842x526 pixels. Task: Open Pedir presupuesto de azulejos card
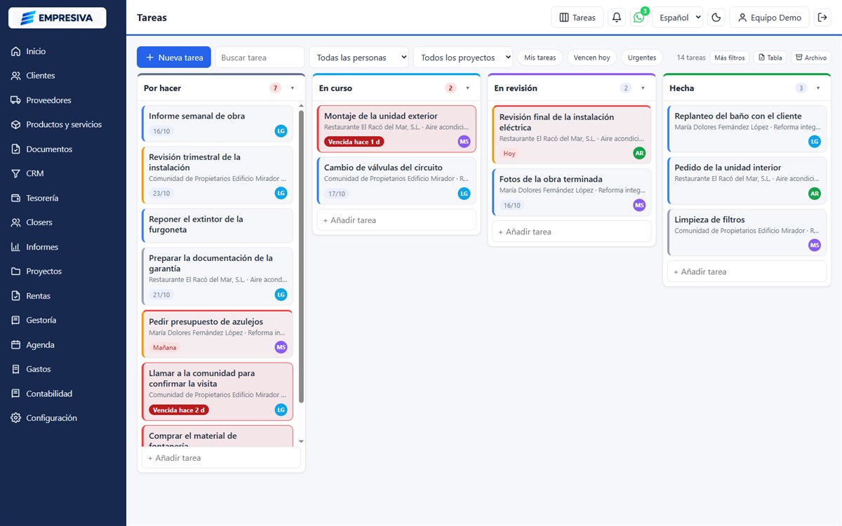click(218, 334)
